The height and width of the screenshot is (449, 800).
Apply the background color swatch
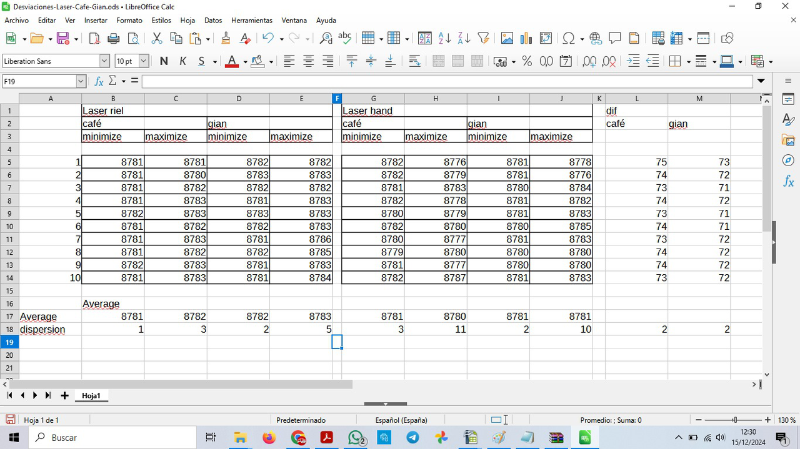[257, 61]
